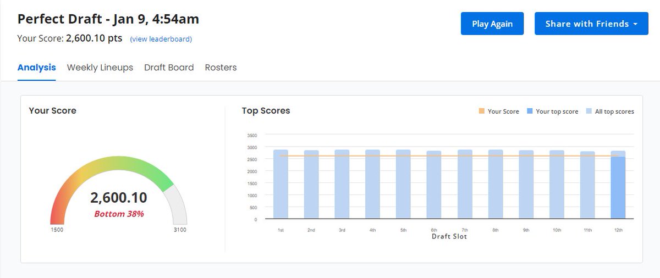Click the 4th draft slot bar
The image size is (660, 278).
tap(373, 184)
